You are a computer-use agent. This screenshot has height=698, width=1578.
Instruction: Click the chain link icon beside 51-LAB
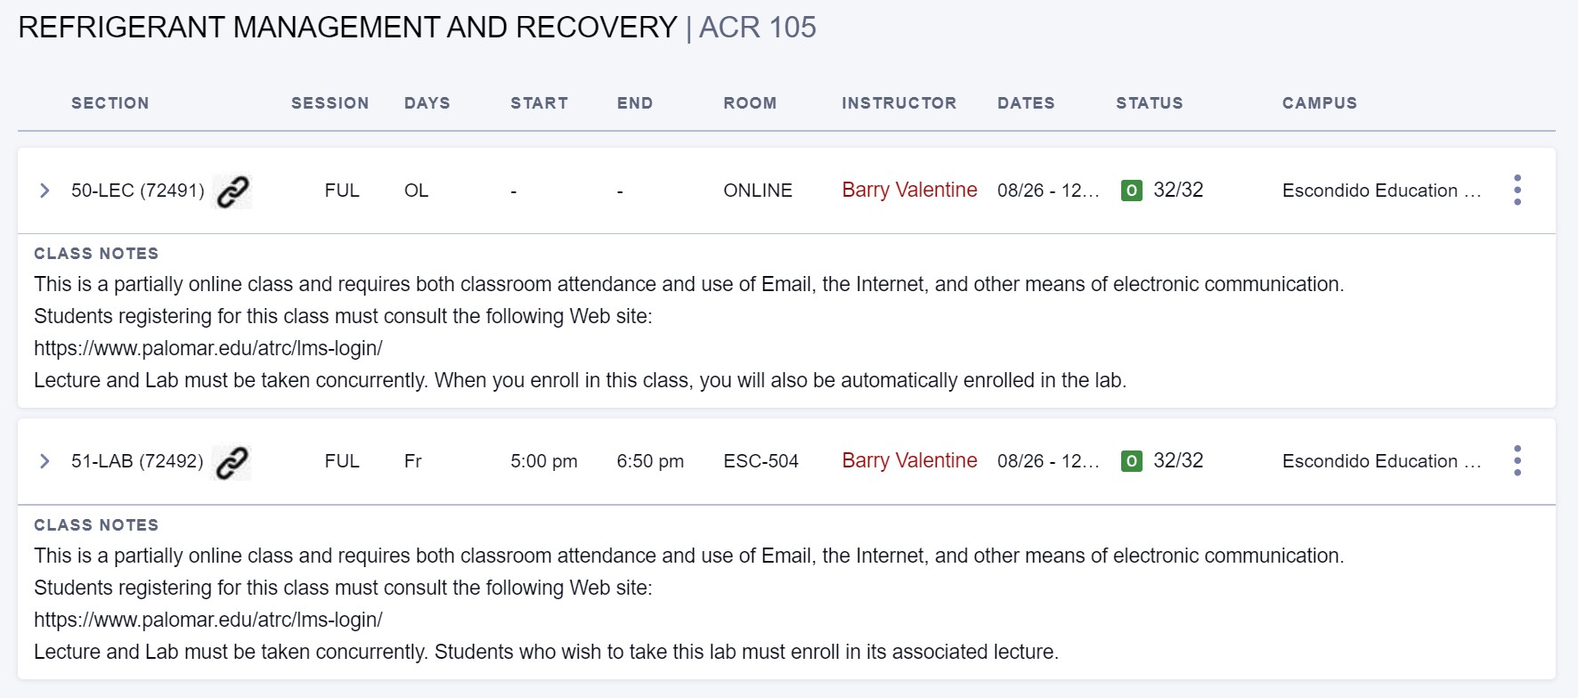(232, 462)
